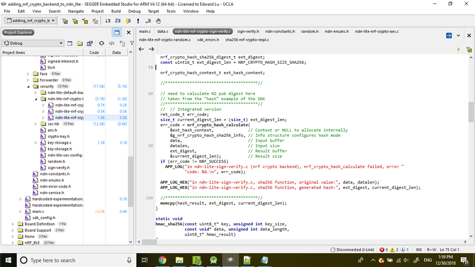The height and width of the screenshot is (267, 475).
Task: Collapse the security folder
Action: (x=28, y=86)
